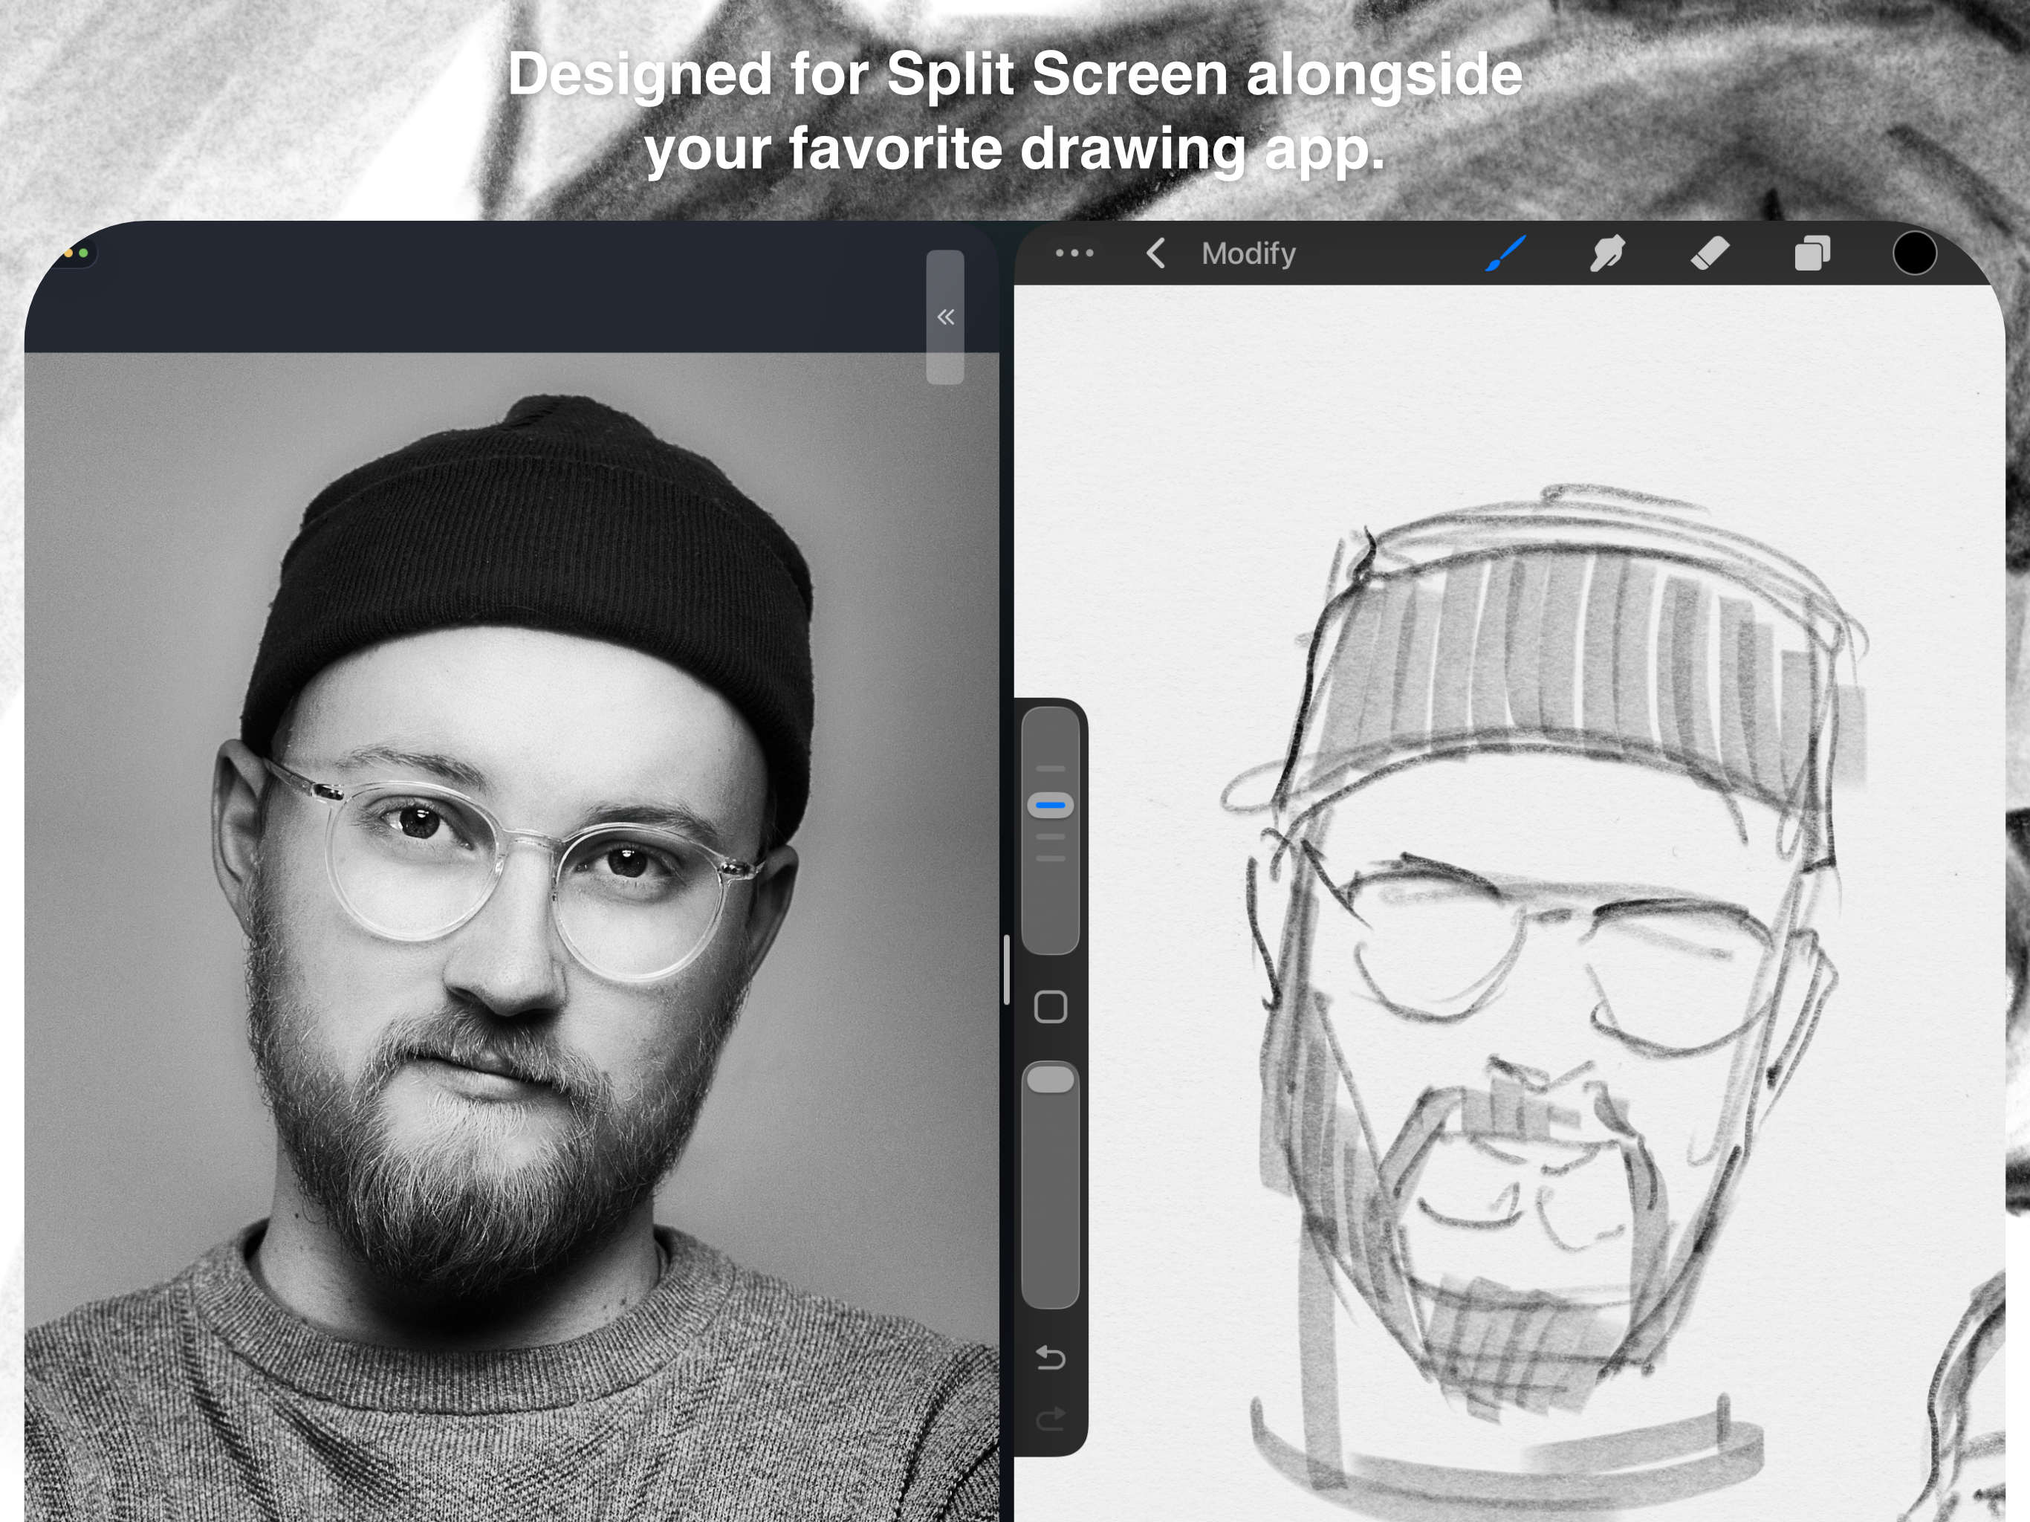
Task: Select the Paintbrush tool in the top bar
Action: pos(1505,254)
